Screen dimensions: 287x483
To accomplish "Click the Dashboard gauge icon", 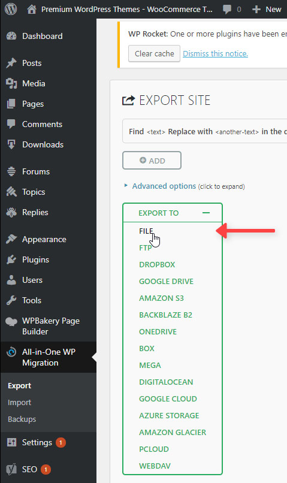I will coord(11,36).
